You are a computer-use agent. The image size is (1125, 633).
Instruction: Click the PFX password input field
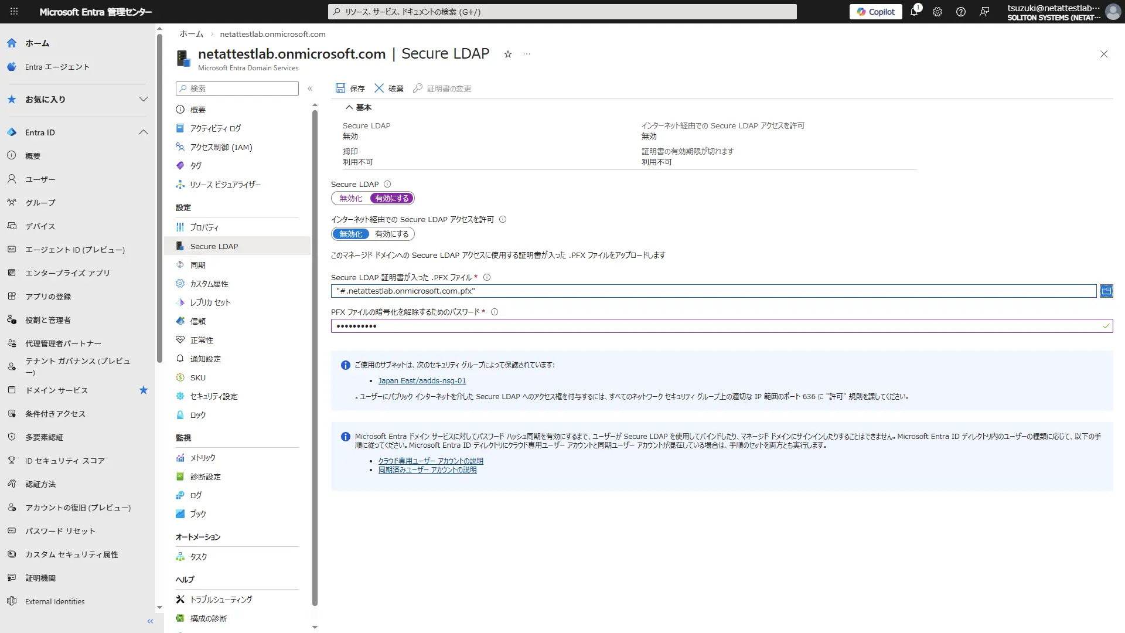[715, 326]
